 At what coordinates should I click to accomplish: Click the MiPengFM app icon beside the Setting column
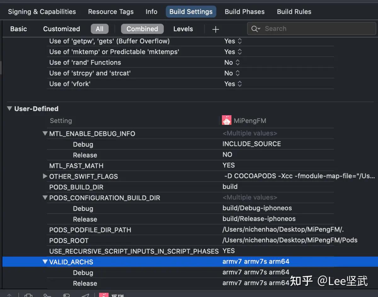(x=226, y=120)
